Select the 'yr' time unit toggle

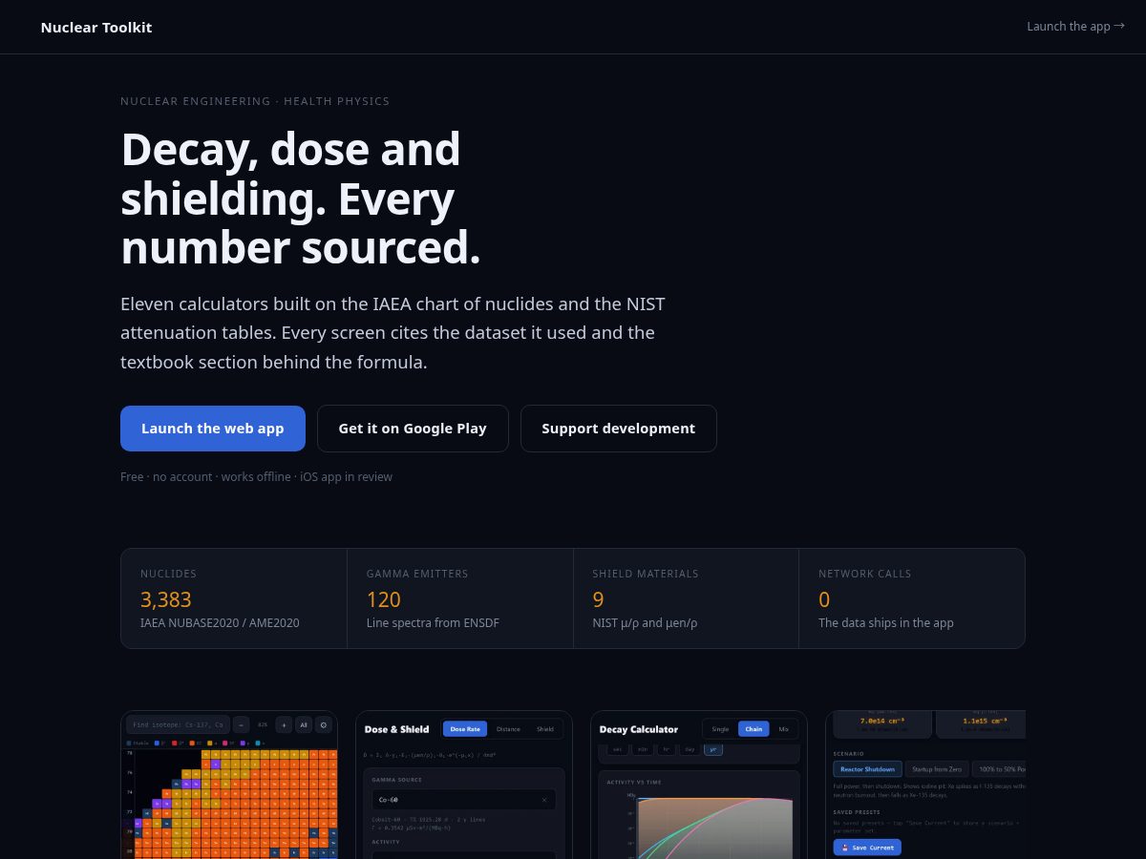[712, 750]
